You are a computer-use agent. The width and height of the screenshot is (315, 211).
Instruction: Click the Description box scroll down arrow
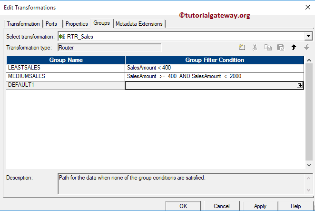pyautogui.click(x=309, y=190)
